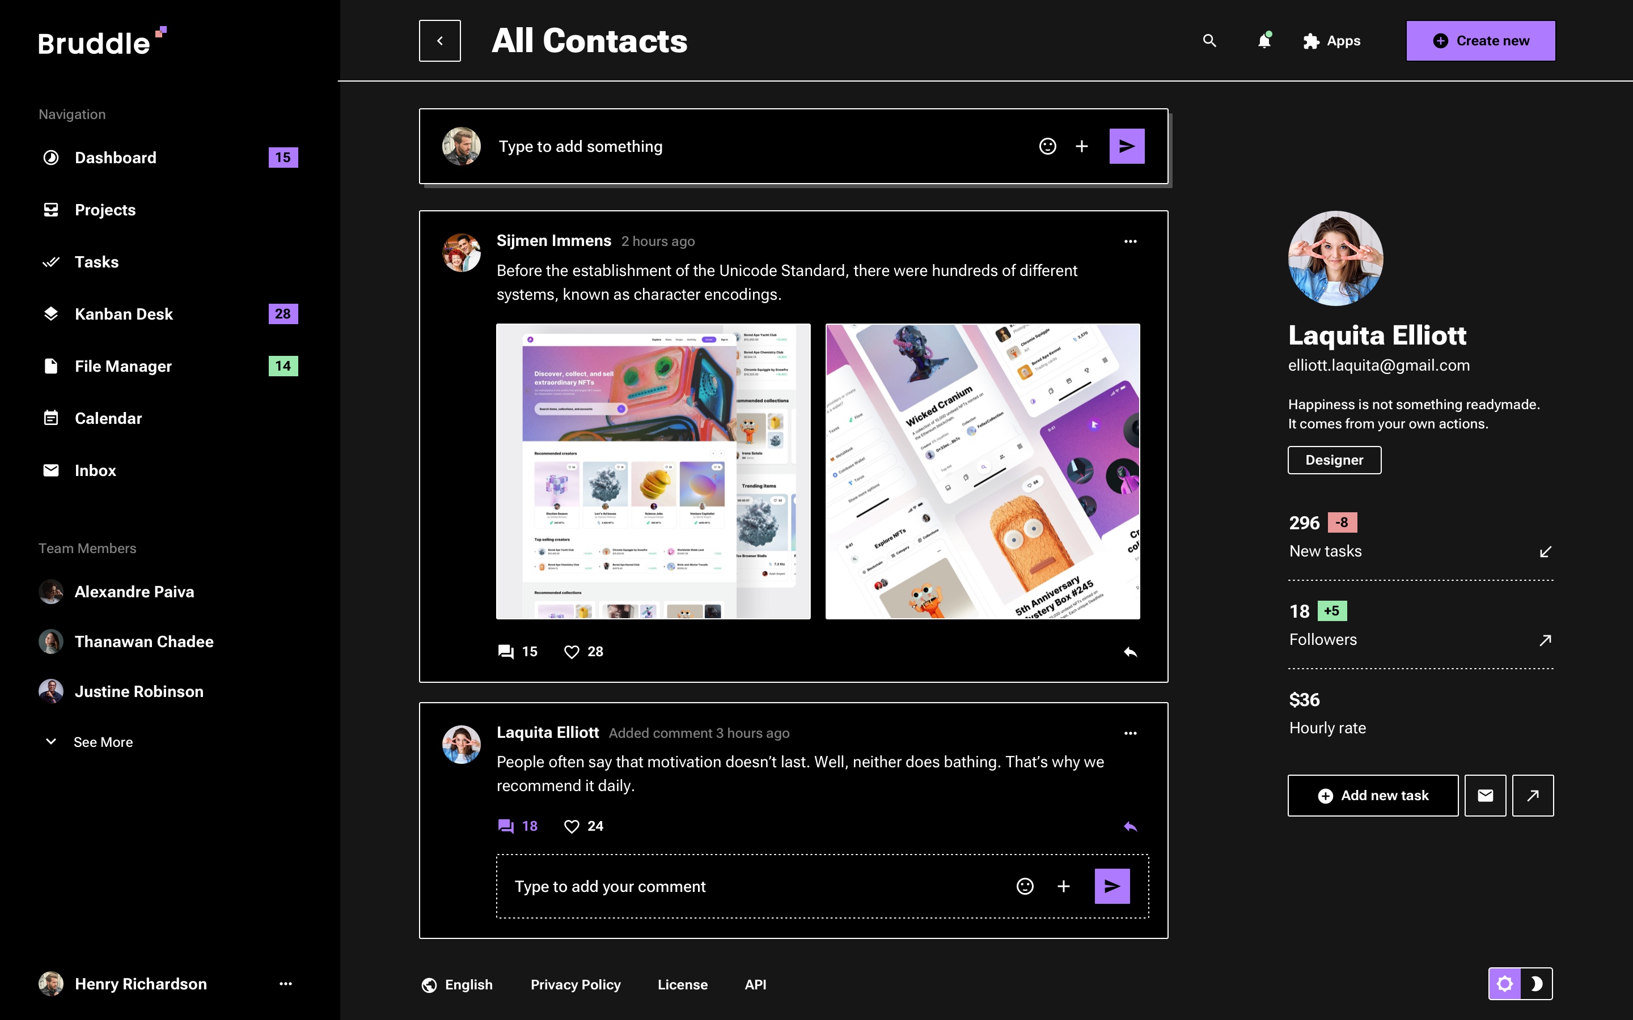Viewport: 1633px width, 1020px height.
Task: Click the back arrow beside All Contacts
Action: 440,40
